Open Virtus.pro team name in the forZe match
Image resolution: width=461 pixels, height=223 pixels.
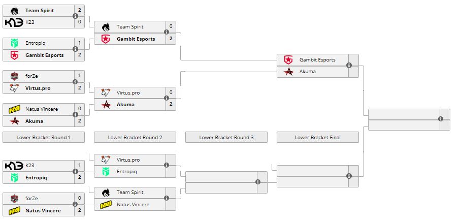coord(38,88)
